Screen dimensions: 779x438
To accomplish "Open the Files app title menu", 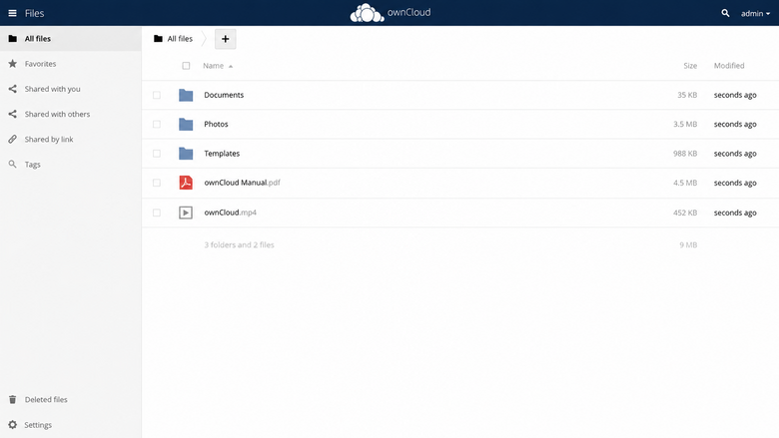I will pos(34,13).
